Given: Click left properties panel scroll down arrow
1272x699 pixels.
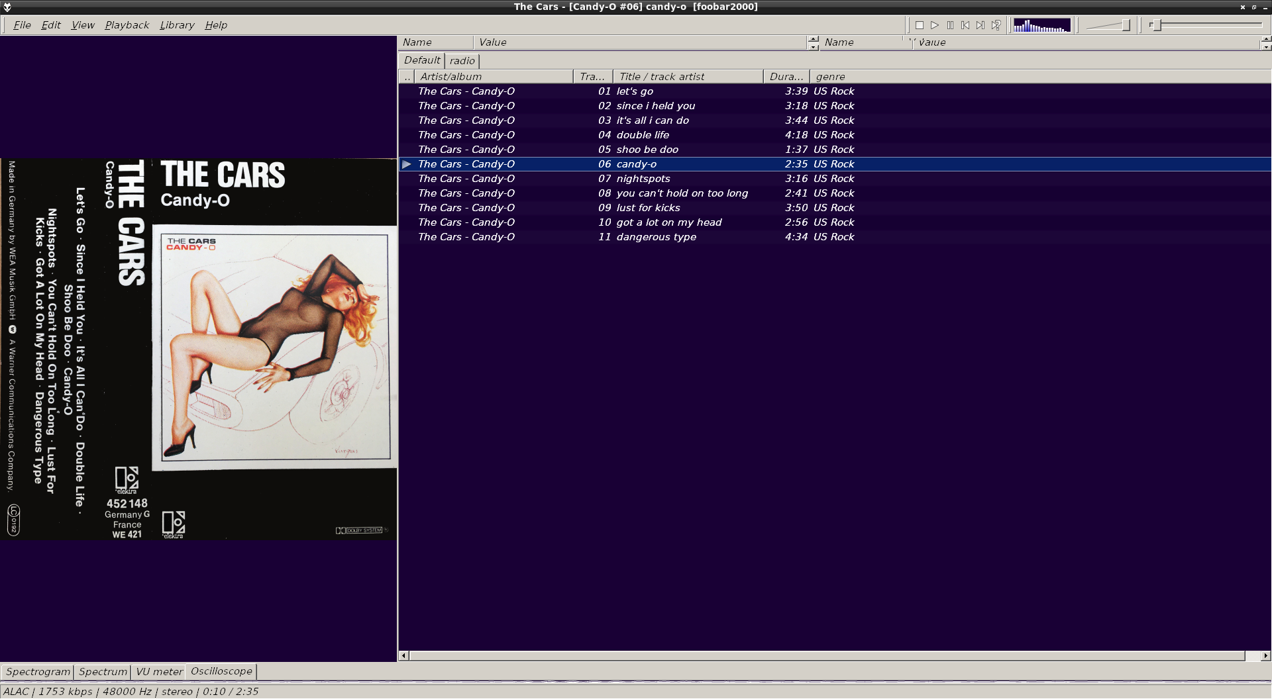Looking at the screenshot, I should point(814,47).
